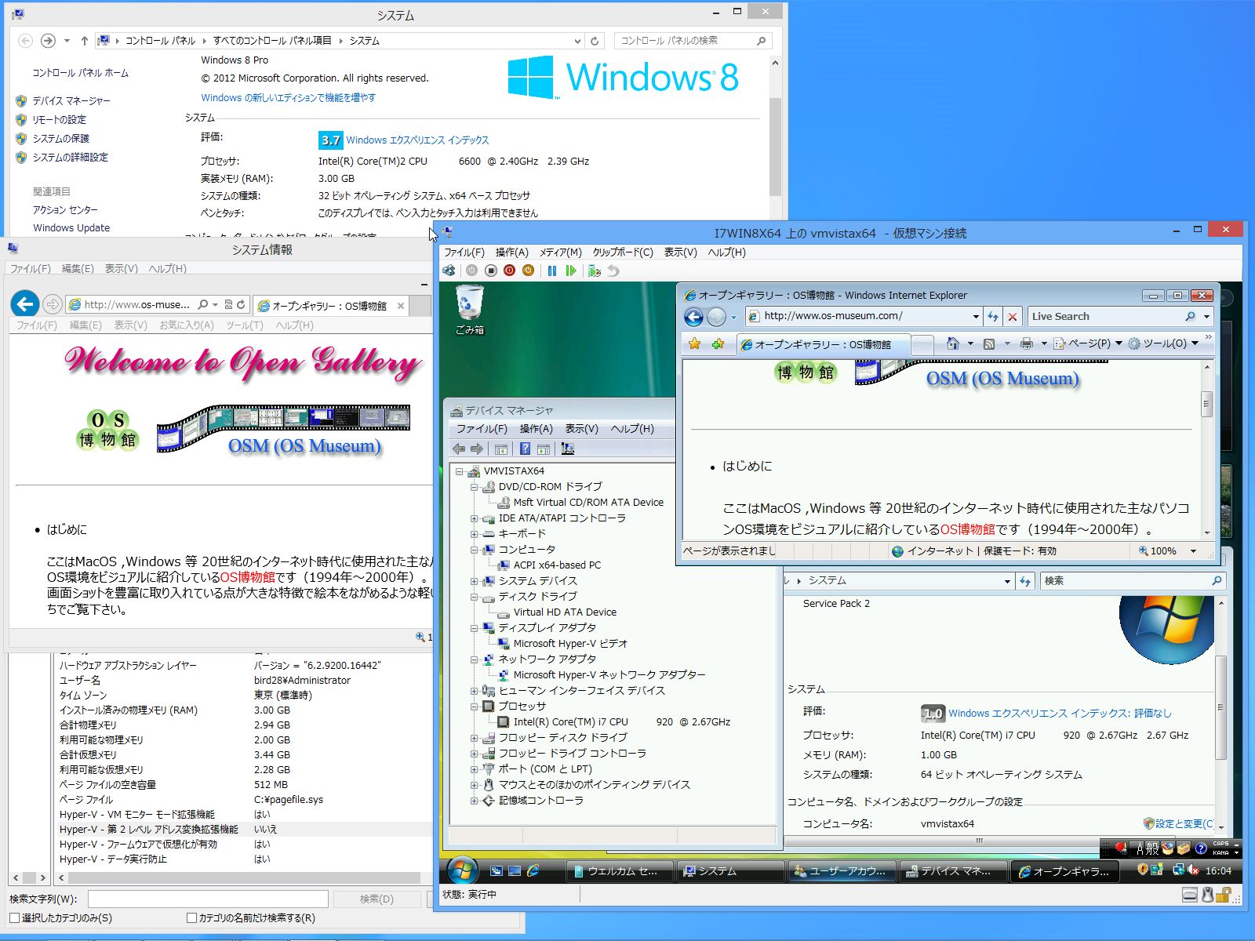Click Ctrl+Alt+Del icon in VM connection toolbar

pos(449,271)
